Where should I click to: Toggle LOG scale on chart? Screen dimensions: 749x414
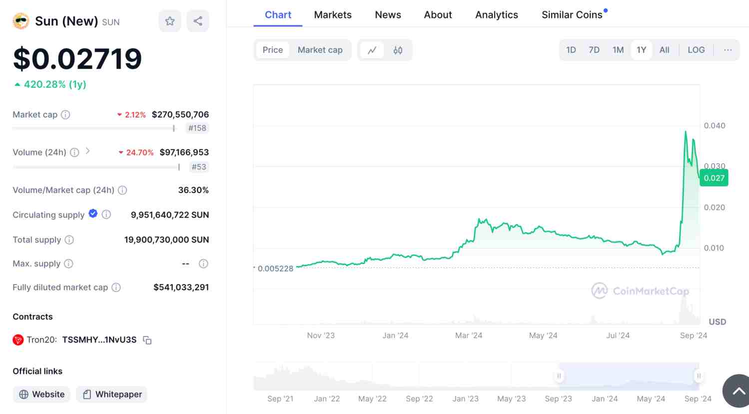(x=696, y=50)
